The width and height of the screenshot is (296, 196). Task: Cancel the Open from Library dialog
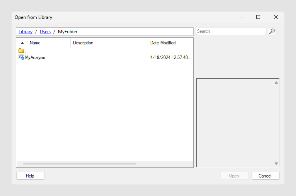pyautogui.click(x=265, y=176)
